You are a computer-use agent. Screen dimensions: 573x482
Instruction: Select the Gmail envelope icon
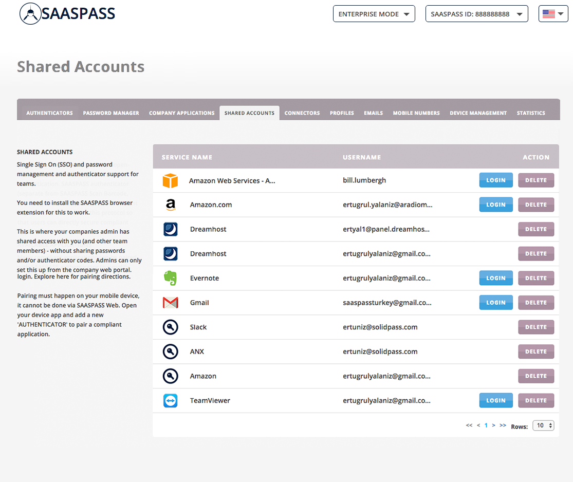170,303
